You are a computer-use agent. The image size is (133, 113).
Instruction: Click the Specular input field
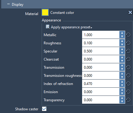pos(101,51)
